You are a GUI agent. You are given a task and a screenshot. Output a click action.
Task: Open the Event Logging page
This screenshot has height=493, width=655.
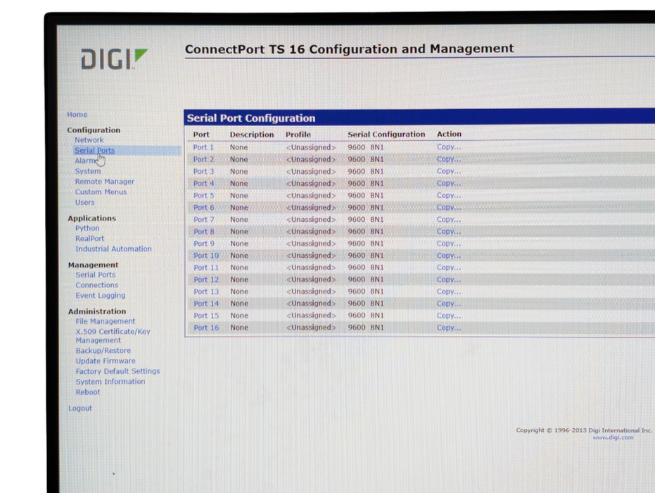101,296
